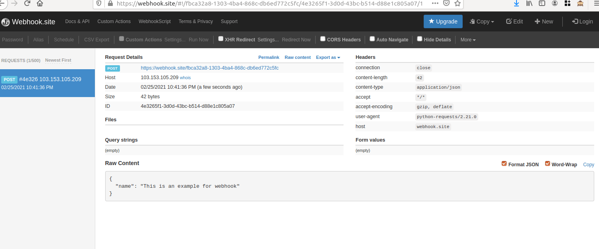
Task: Open Terms & Privacy page
Action: click(x=196, y=21)
